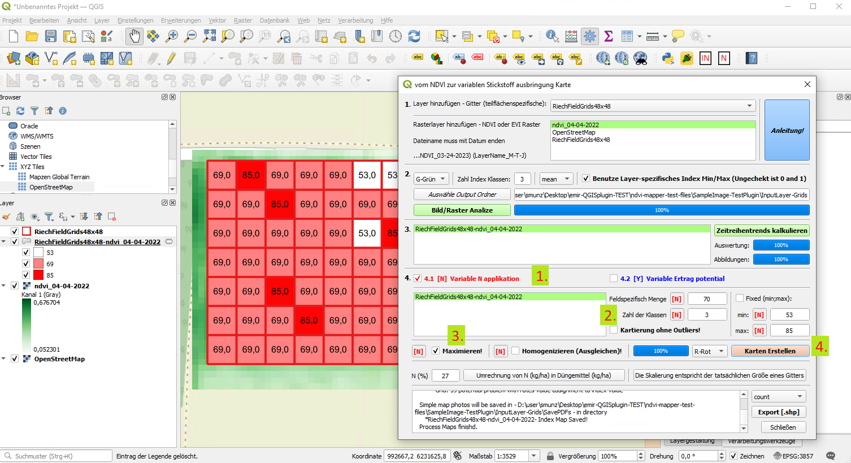
Task: Create a new project with the blank page icon
Action: (x=14, y=37)
